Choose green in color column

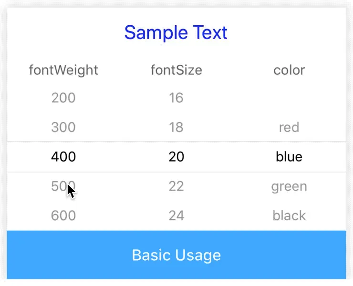289,186
